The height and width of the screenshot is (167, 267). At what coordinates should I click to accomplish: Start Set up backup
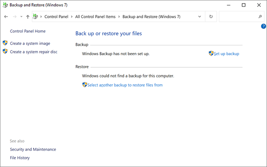point(227,54)
